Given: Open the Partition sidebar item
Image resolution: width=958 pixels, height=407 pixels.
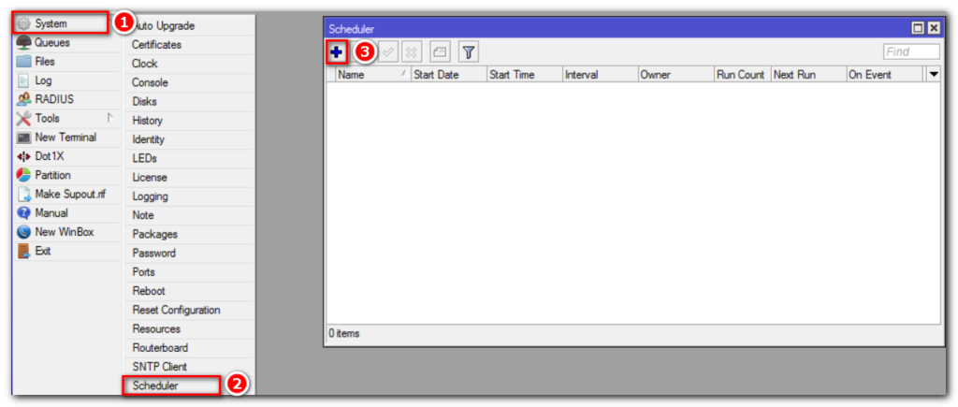Looking at the screenshot, I should click(52, 175).
